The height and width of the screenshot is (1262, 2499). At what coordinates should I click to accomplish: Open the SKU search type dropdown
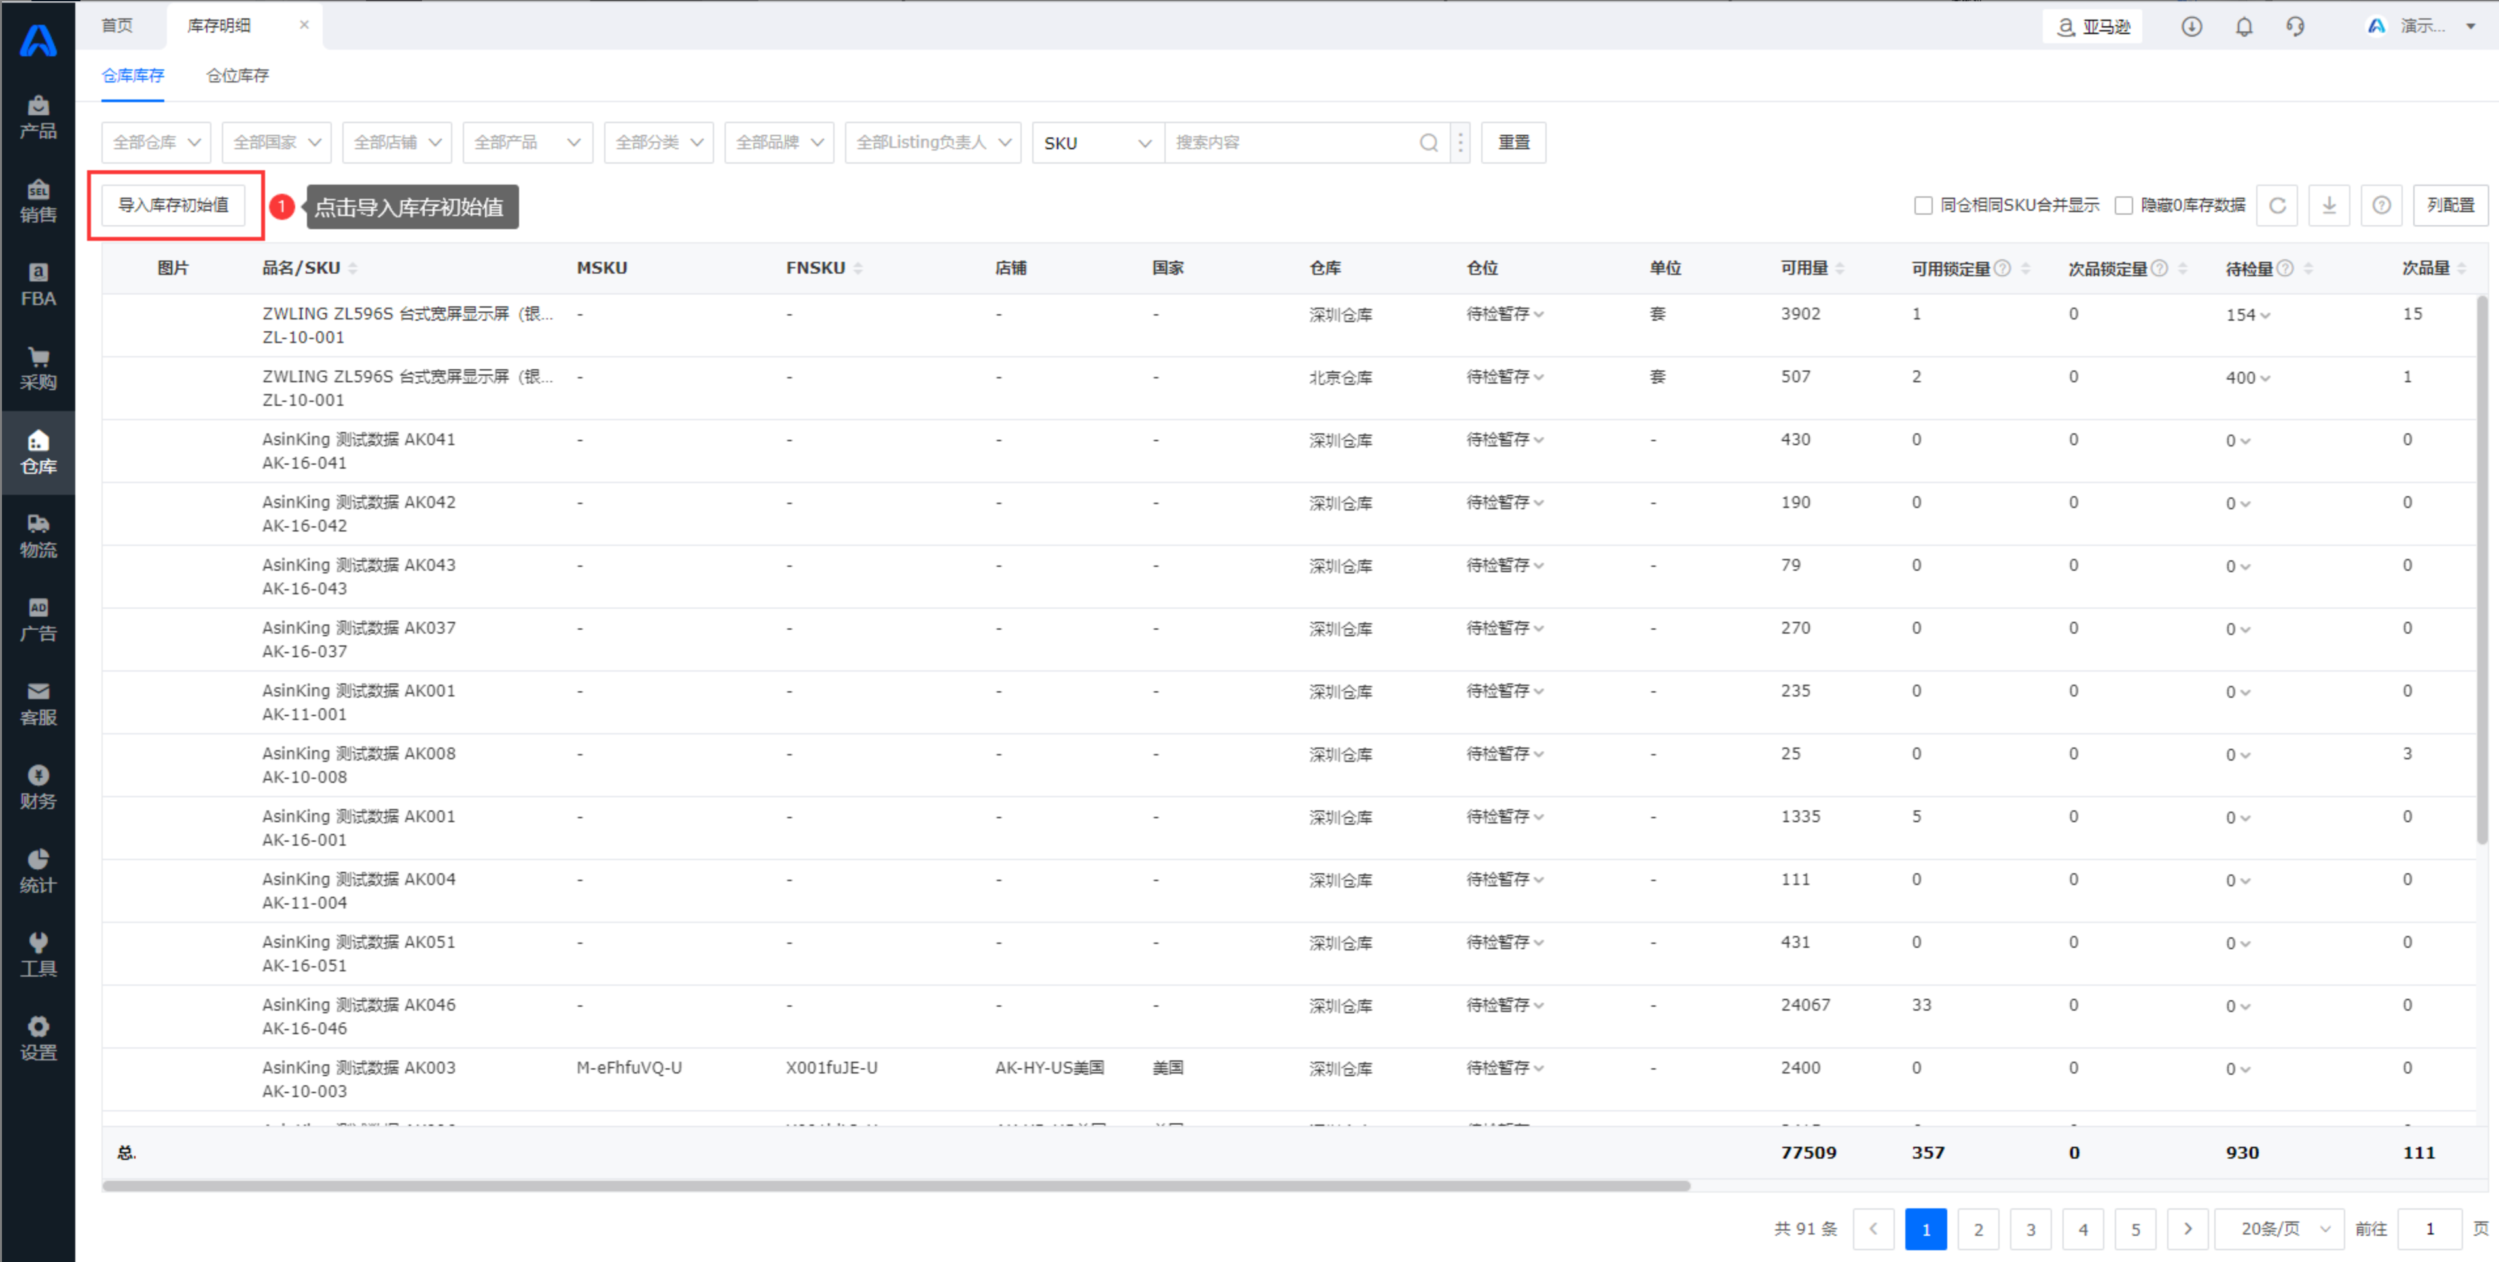click(x=1098, y=143)
